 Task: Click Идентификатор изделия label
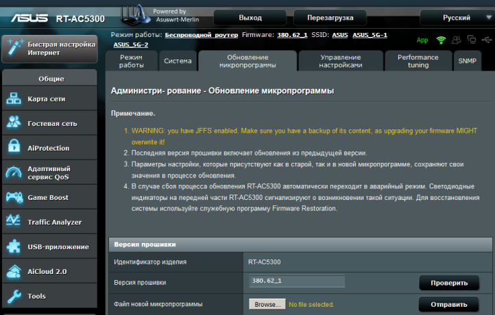150,262
